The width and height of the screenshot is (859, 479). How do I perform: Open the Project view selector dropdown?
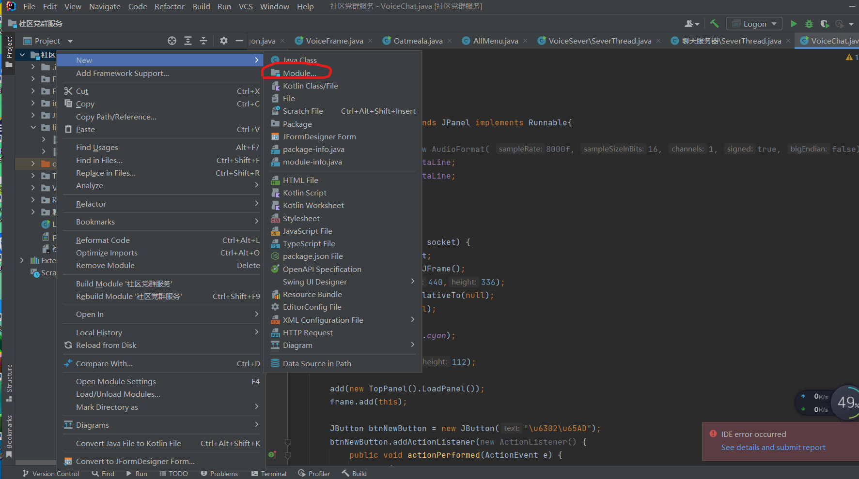pos(48,41)
